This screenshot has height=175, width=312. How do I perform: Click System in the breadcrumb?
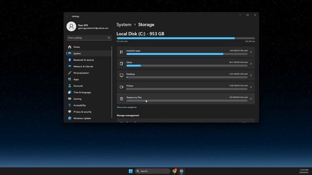click(x=124, y=25)
